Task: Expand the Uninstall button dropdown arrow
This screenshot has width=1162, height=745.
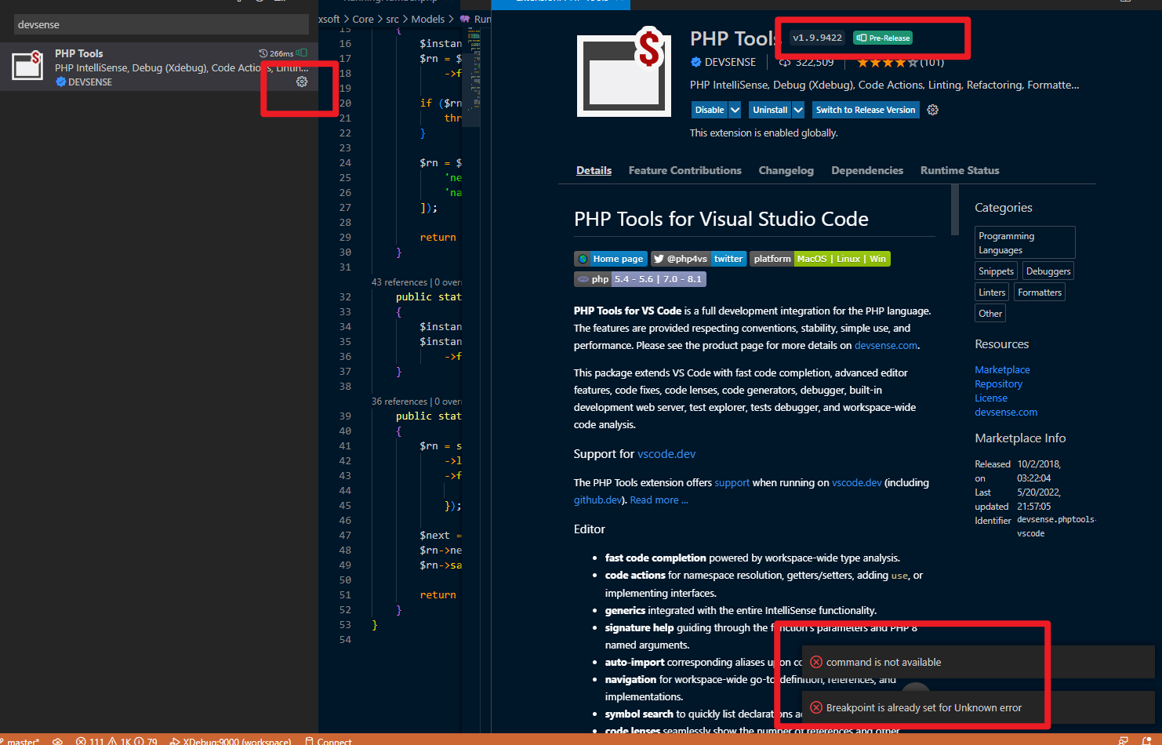Action: [798, 110]
